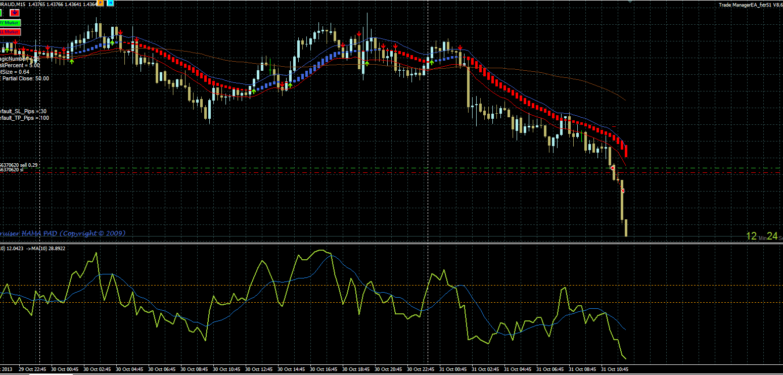Select the green dashed sell order line
The width and height of the screenshot is (783, 375).
391,168
